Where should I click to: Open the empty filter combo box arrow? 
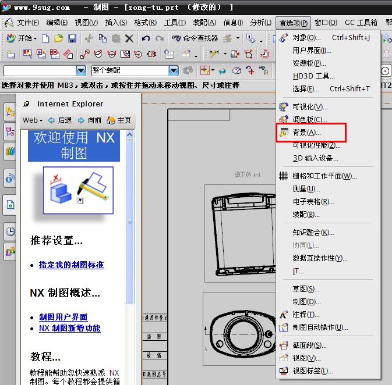(81, 70)
